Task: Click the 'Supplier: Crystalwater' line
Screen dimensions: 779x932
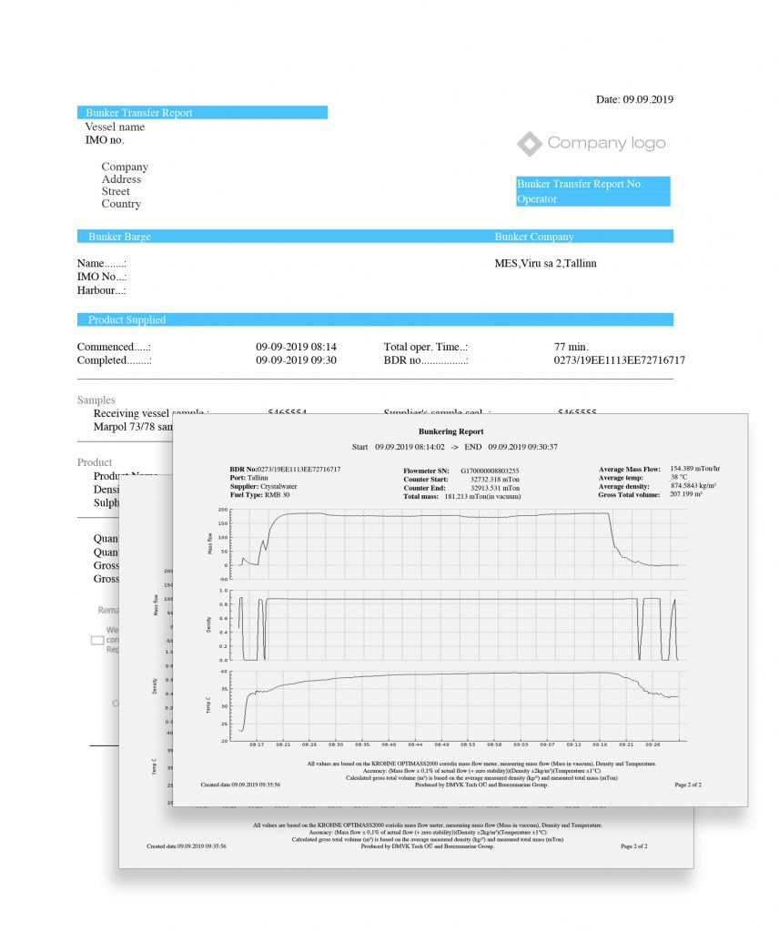Action: (x=263, y=486)
